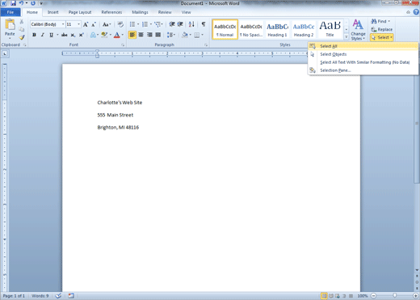Open Change Styles menu
The height and width of the screenshot is (300, 420).
[x=358, y=30]
